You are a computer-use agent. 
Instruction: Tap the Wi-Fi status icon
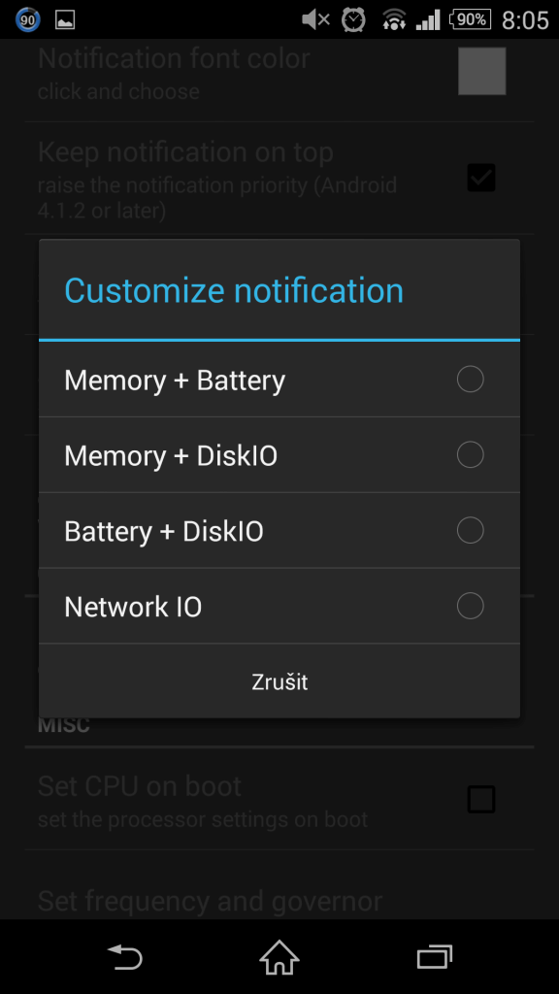(394, 19)
